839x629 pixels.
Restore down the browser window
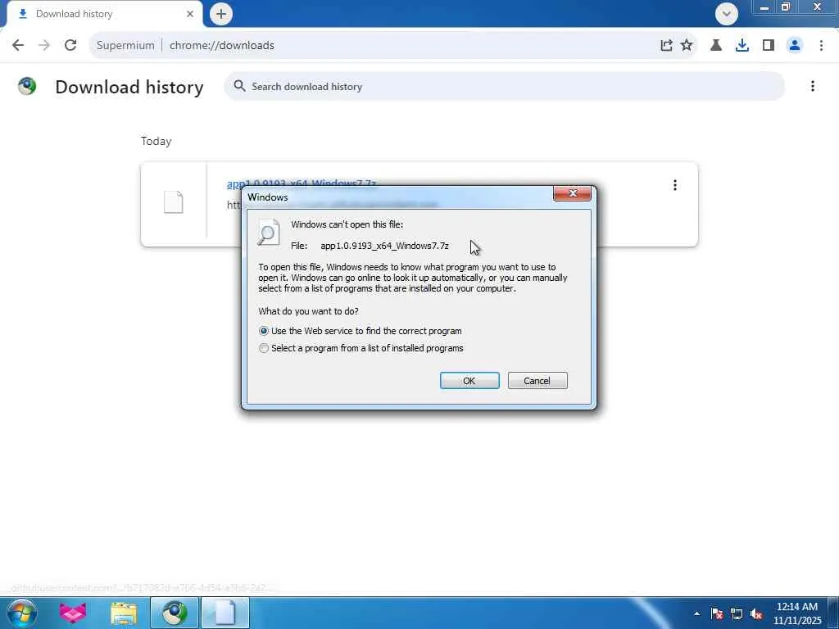tap(786, 7)
